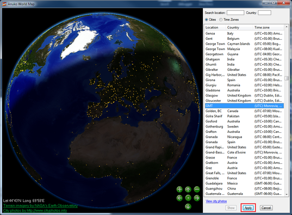
Task: Click the Search location input field
Action: coord(235,13)
